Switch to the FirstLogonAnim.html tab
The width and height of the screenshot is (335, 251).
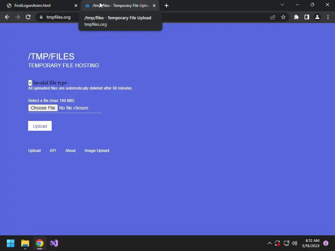pyautogui.click(x=40, y=6)
